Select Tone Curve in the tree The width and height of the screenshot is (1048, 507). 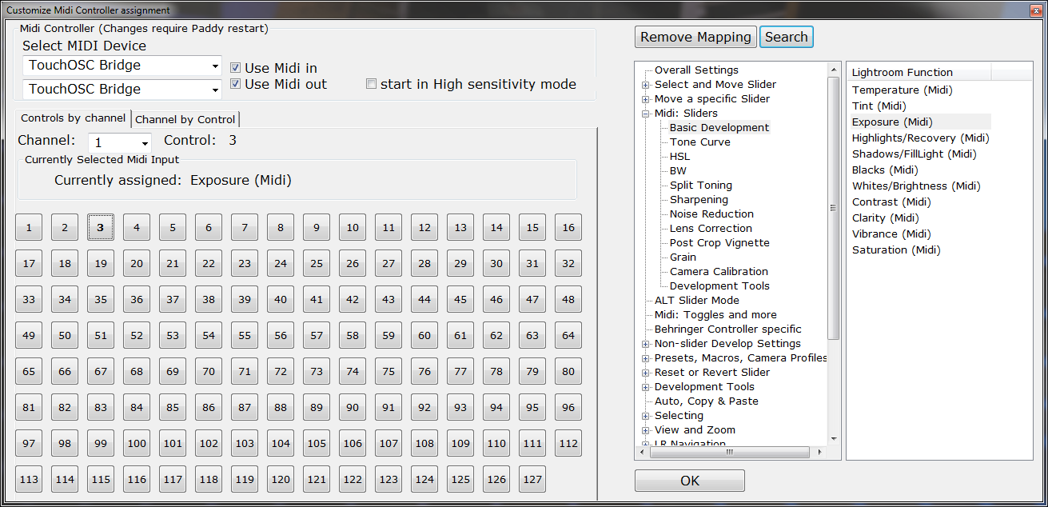(x=699, y=142)
